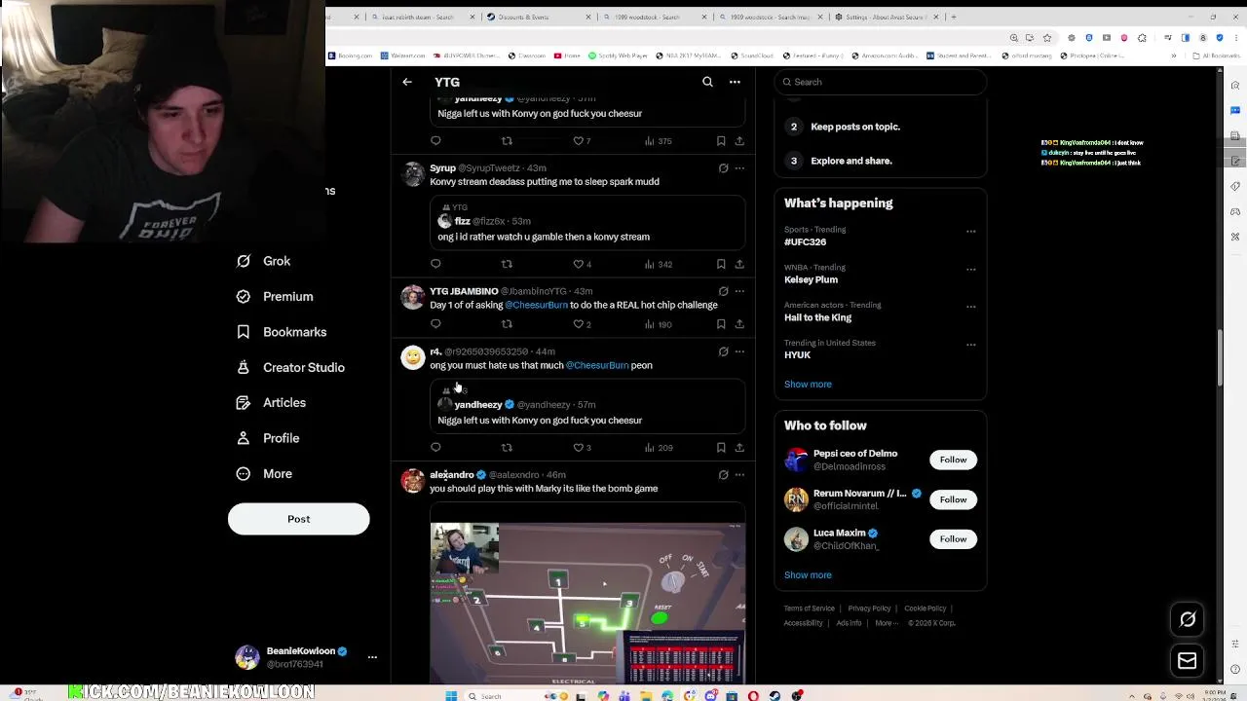Open Articles in the left sidebar
The image size is (1247, 701).
[271, 402]
